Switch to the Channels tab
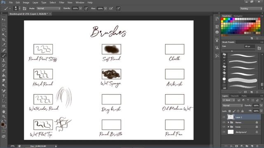Screen dimensions: 264x148 pos(235,96)
